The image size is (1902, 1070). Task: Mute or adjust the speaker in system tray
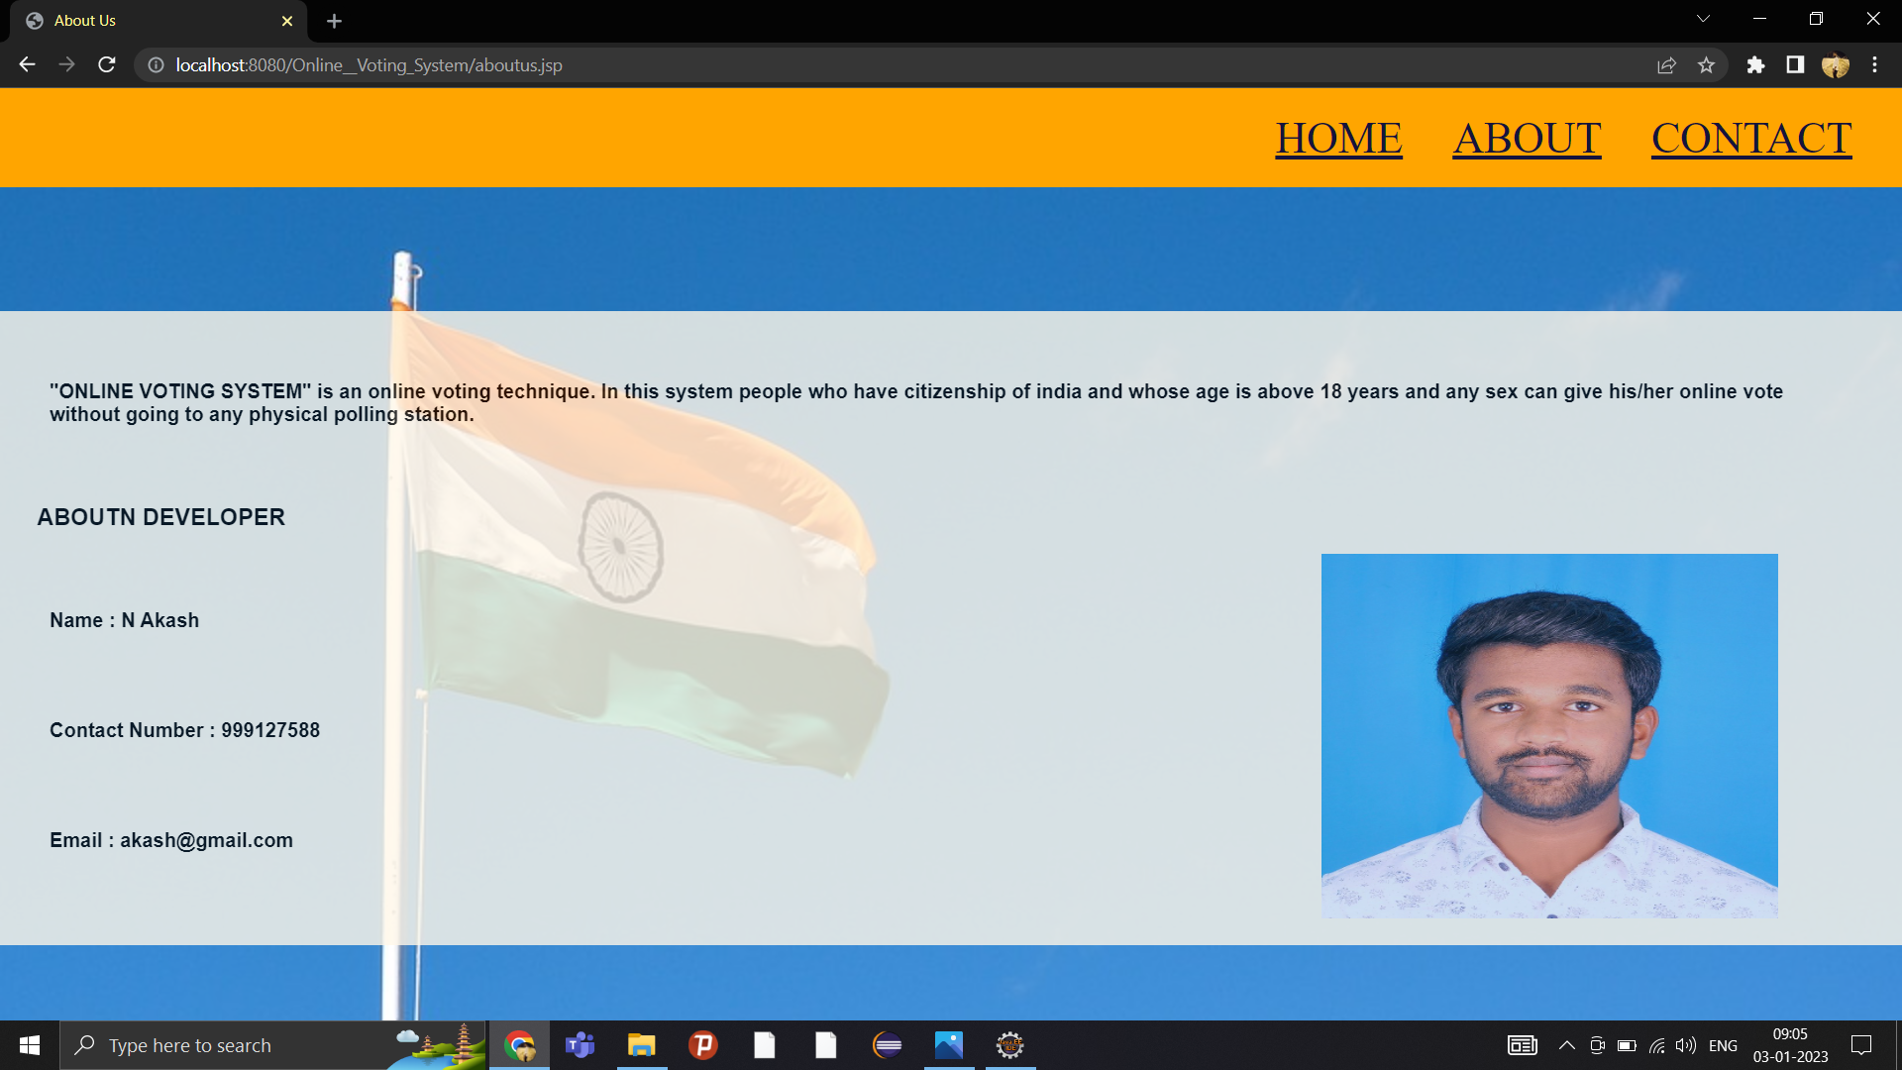point(1685,1044)
